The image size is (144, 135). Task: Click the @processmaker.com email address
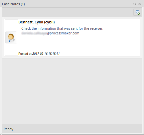[x=63, y=33]
